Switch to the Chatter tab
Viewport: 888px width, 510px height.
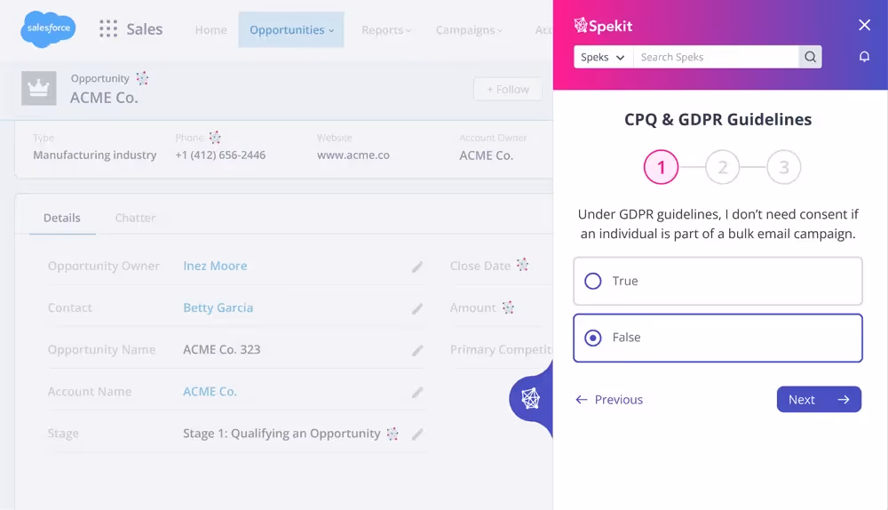point(135,218)
